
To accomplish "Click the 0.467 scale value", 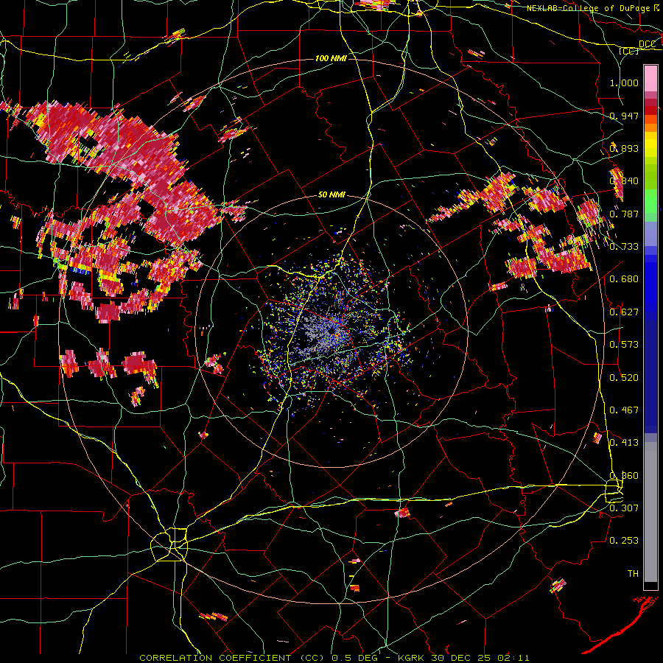I will tap(624, 410).
